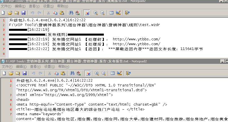The image size is (228, 122).
Task: Click Find binoculars icon in 规则报告.txt window
Action: (x=71, y=13)
